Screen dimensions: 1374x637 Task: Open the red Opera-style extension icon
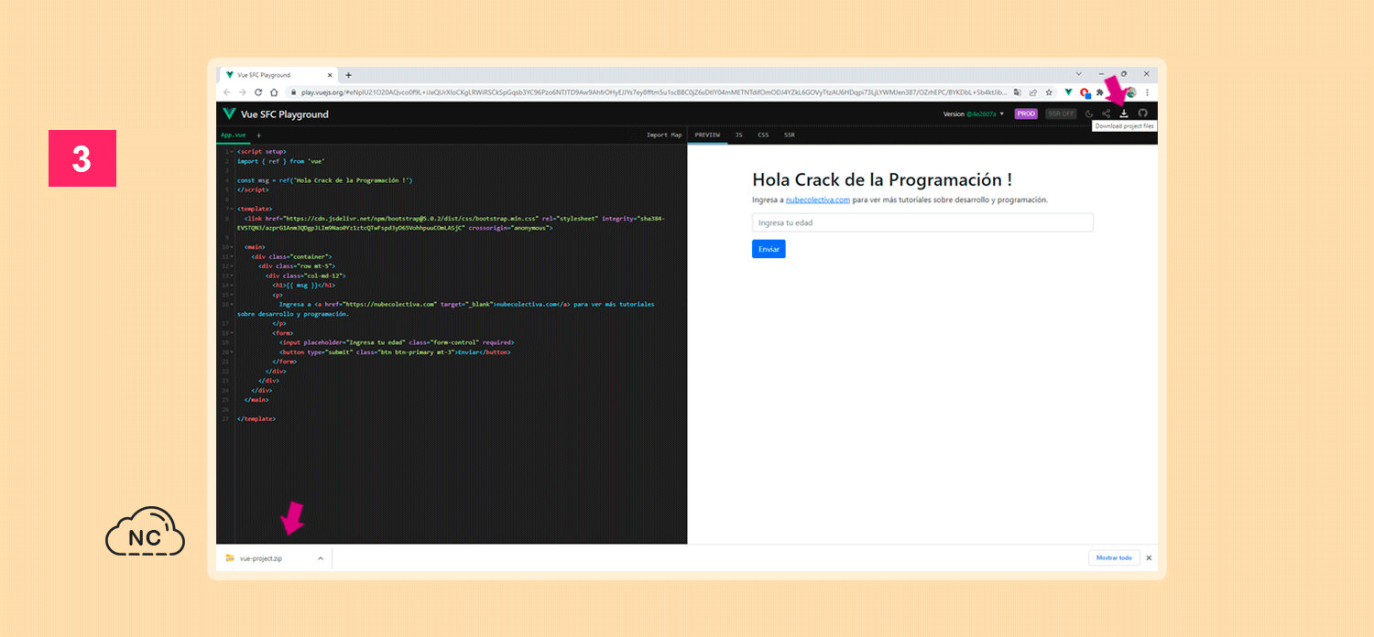(x=1085, y=92)
